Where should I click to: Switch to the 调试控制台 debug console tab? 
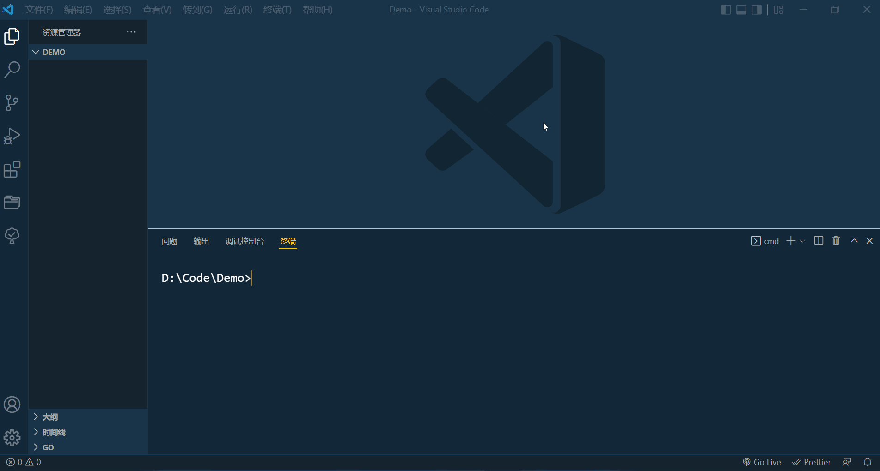coord(244,241)
